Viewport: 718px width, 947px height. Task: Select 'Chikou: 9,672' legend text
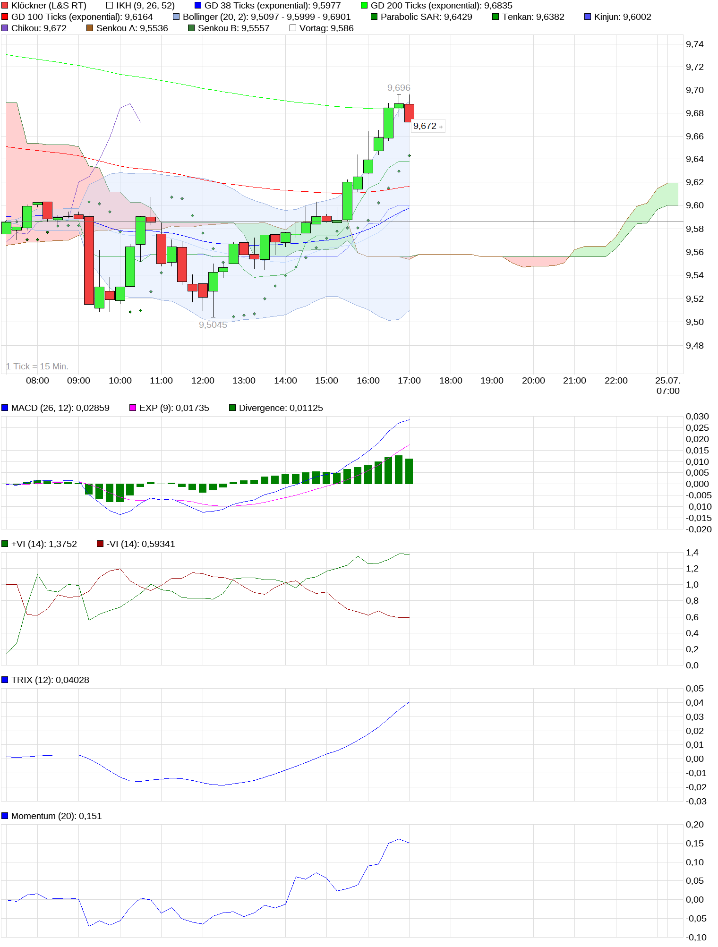pos(39,28)
